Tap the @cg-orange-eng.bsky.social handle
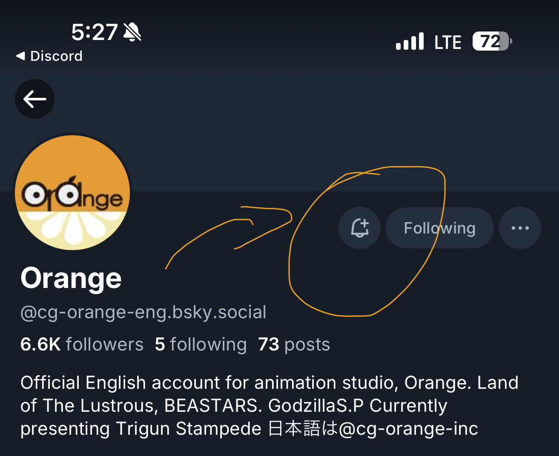Viewport: 559px width, 456px height. (143, 312)
